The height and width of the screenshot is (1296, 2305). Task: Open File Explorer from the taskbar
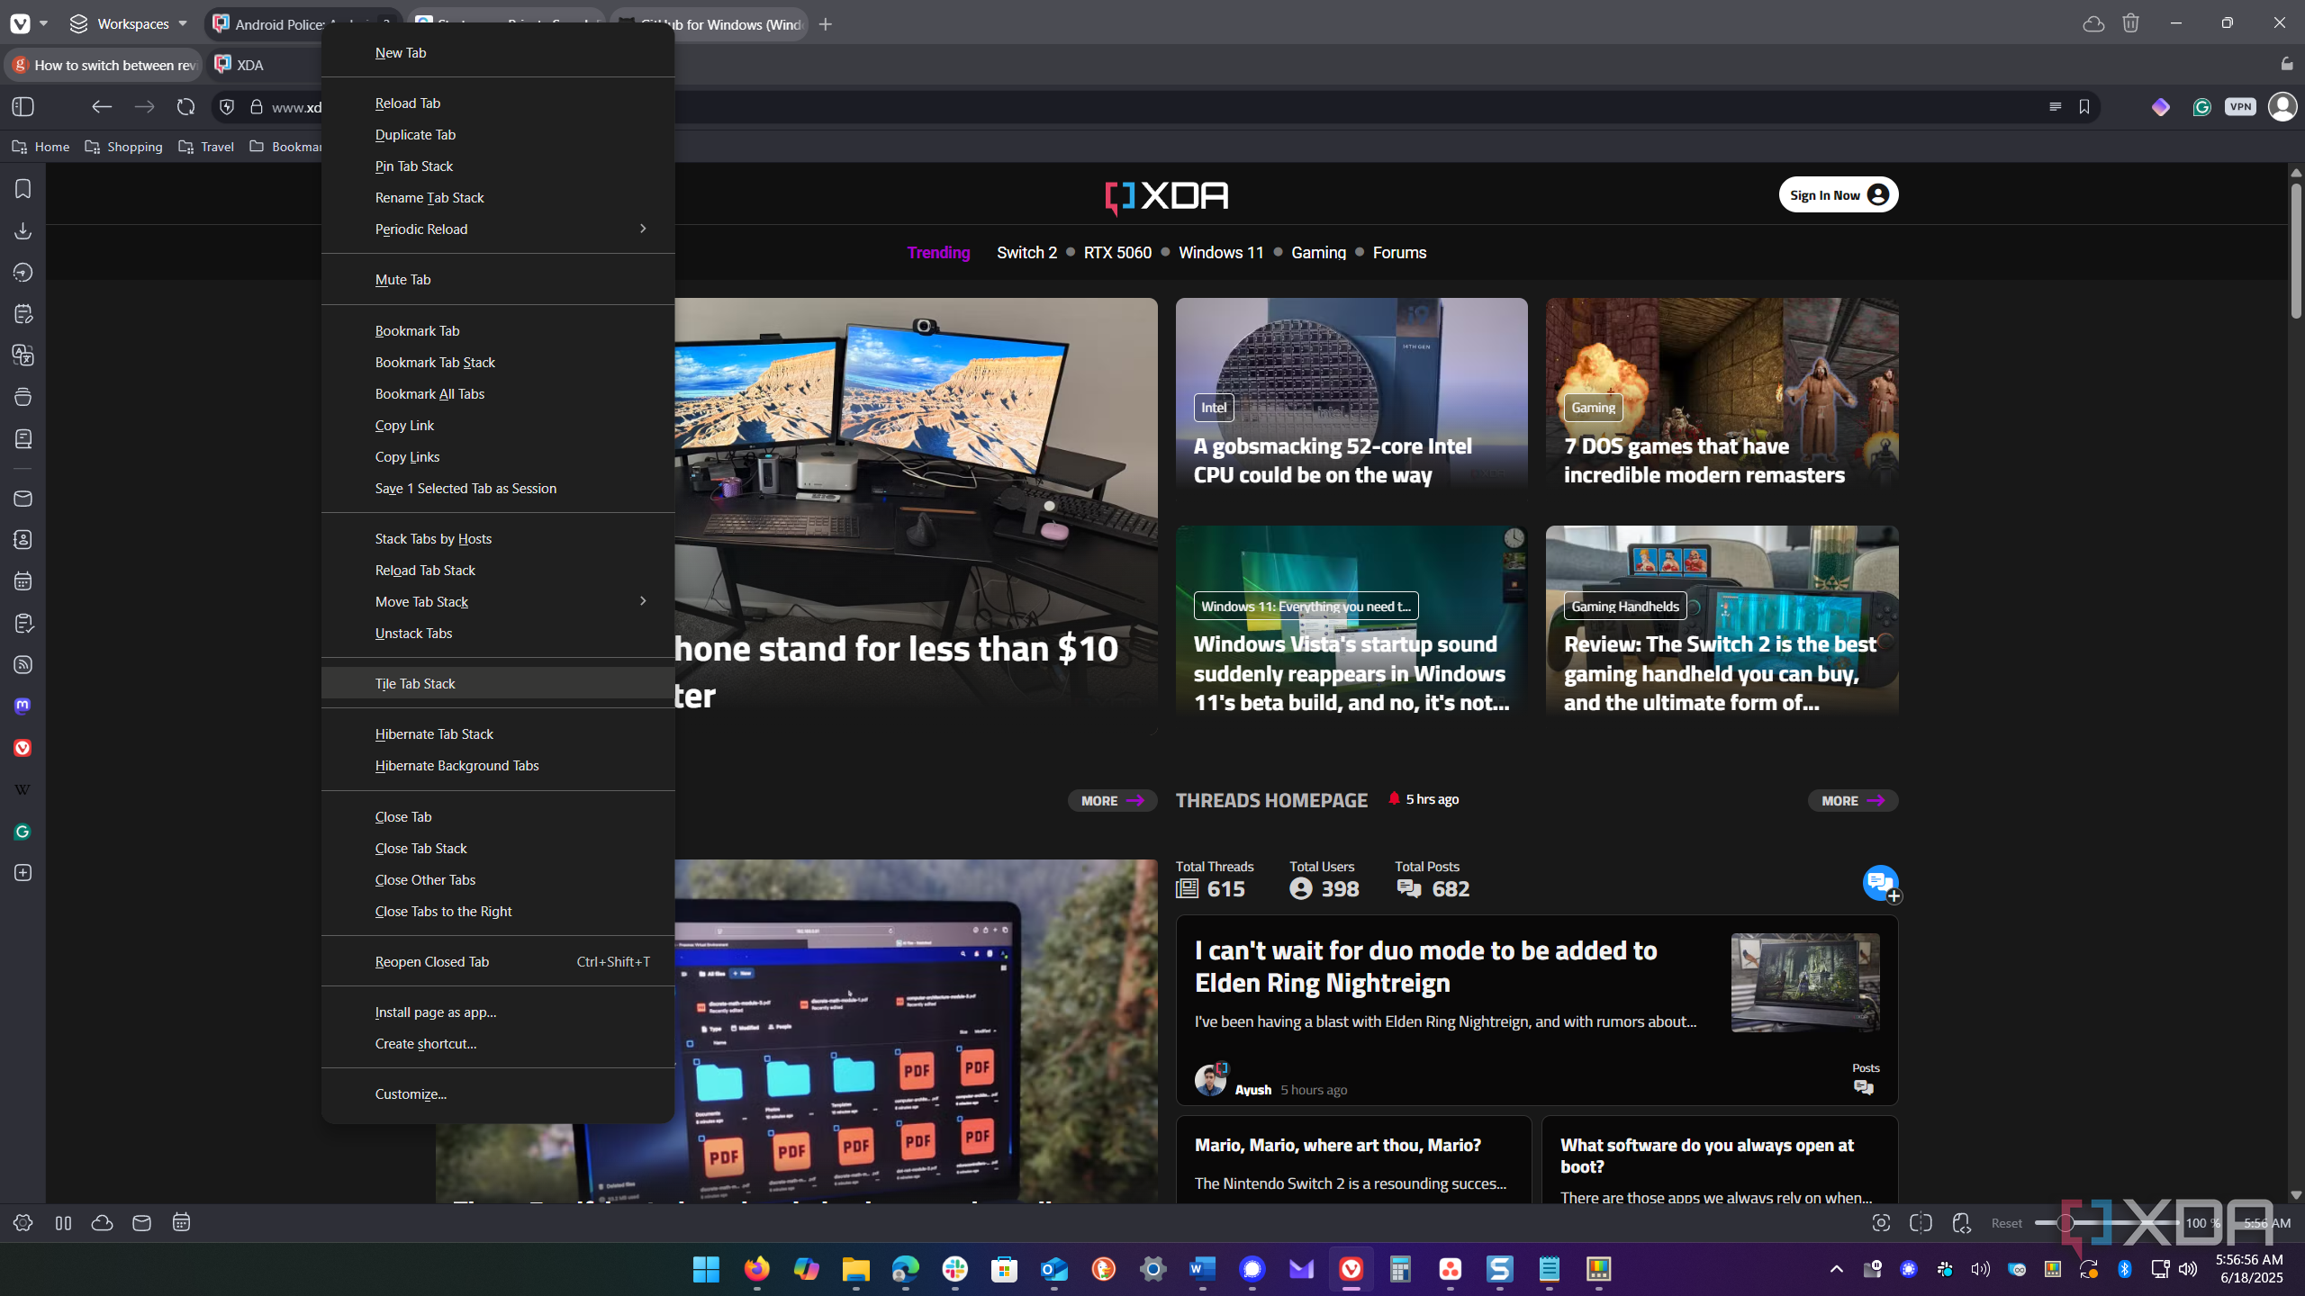pyautogui.click(x=855, y=1269)
